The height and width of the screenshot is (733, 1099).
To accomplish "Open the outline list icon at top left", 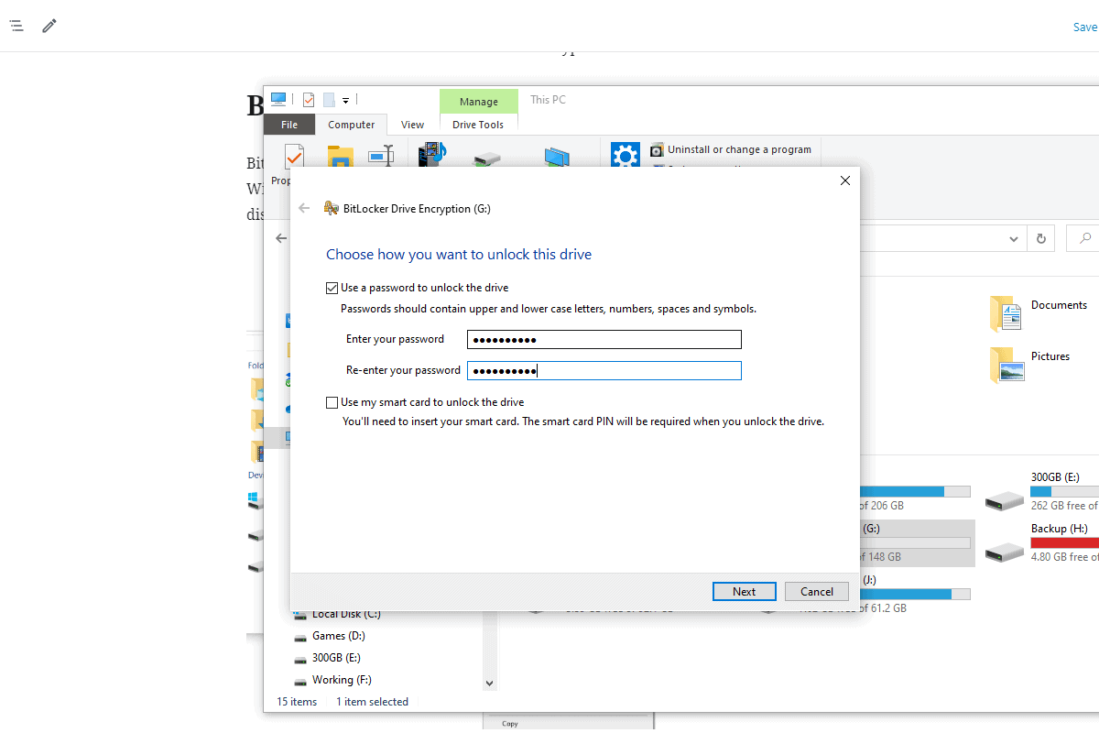I will pyautogui.click(x=16, y=26).
